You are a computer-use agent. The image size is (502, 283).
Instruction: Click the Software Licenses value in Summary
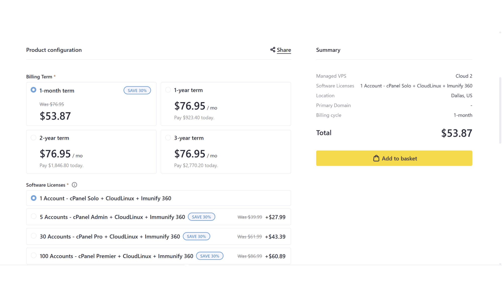tap(416, 86)
